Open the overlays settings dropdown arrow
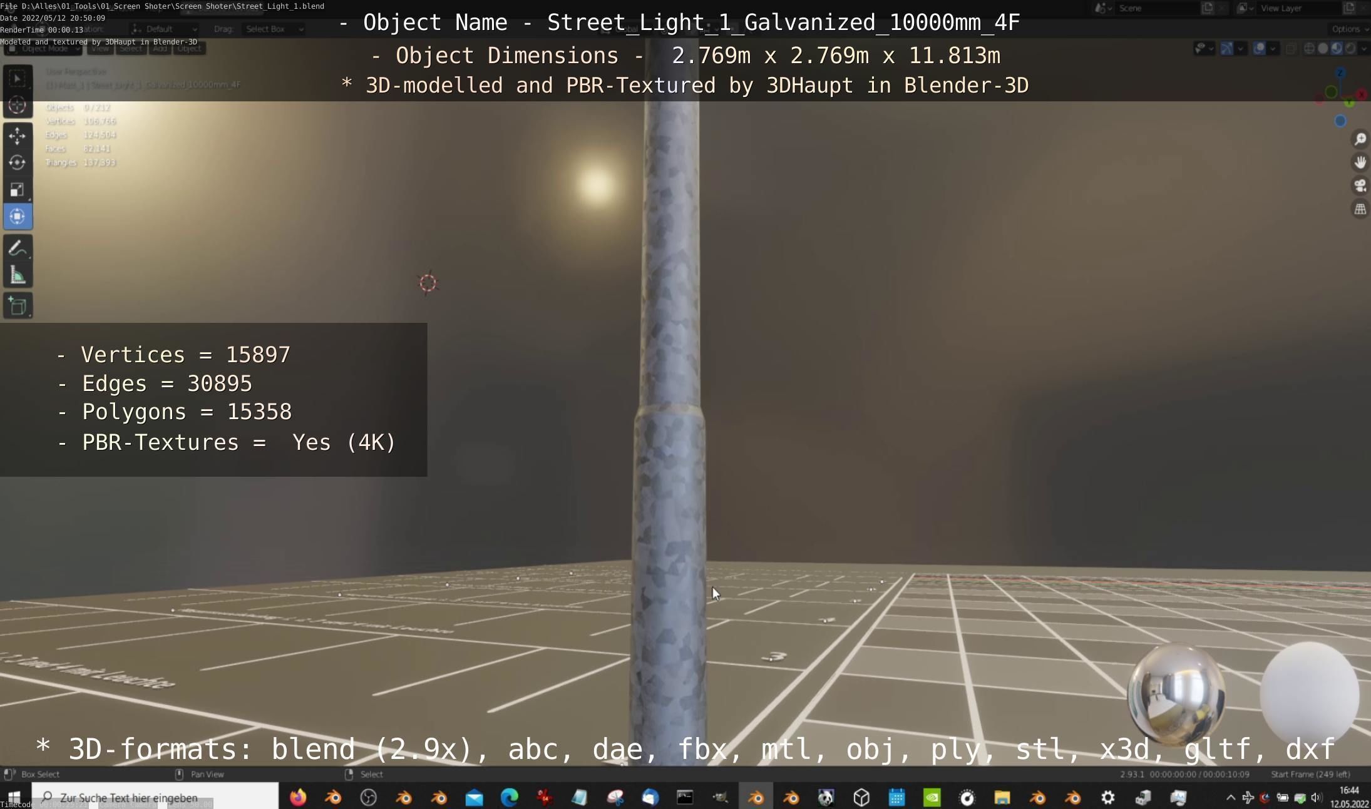The height and width of the screenshot is (809, 1371). 1273,48
